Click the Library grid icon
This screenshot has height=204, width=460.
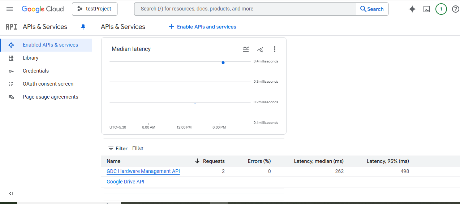[x=11, y=58]
